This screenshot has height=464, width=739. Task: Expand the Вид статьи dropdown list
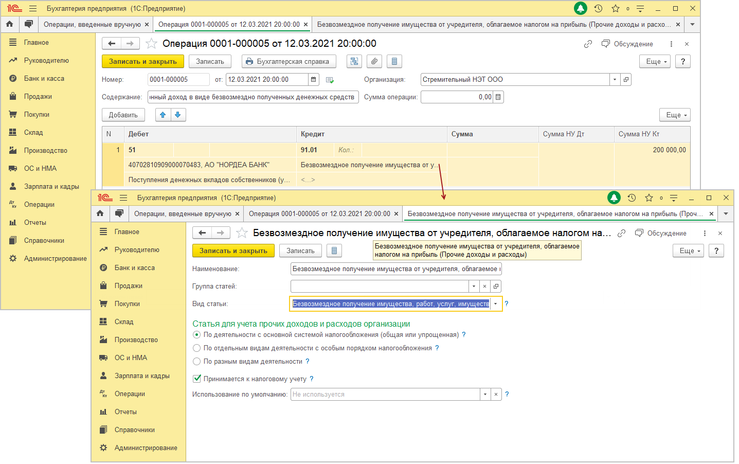[496, 304]
